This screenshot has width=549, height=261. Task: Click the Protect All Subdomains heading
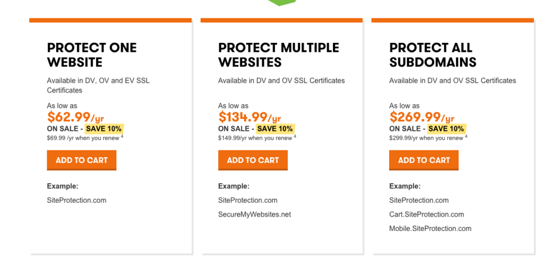pyautogui.click(x=433, y=55)
